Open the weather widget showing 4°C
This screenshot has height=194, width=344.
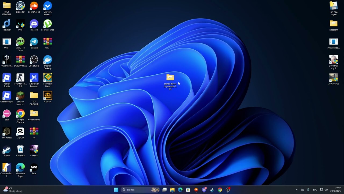(x=13, y=190)
